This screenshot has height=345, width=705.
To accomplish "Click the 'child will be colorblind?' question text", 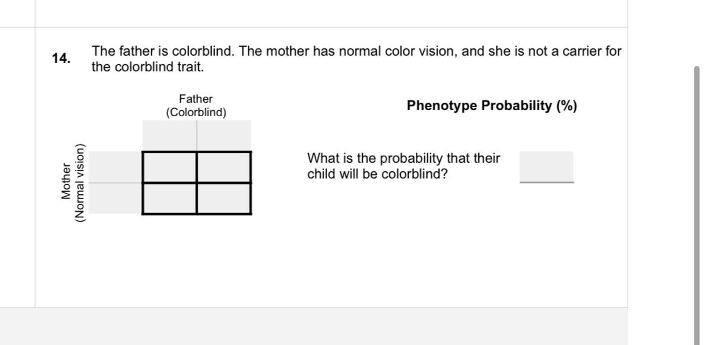I will click(378, 174).
